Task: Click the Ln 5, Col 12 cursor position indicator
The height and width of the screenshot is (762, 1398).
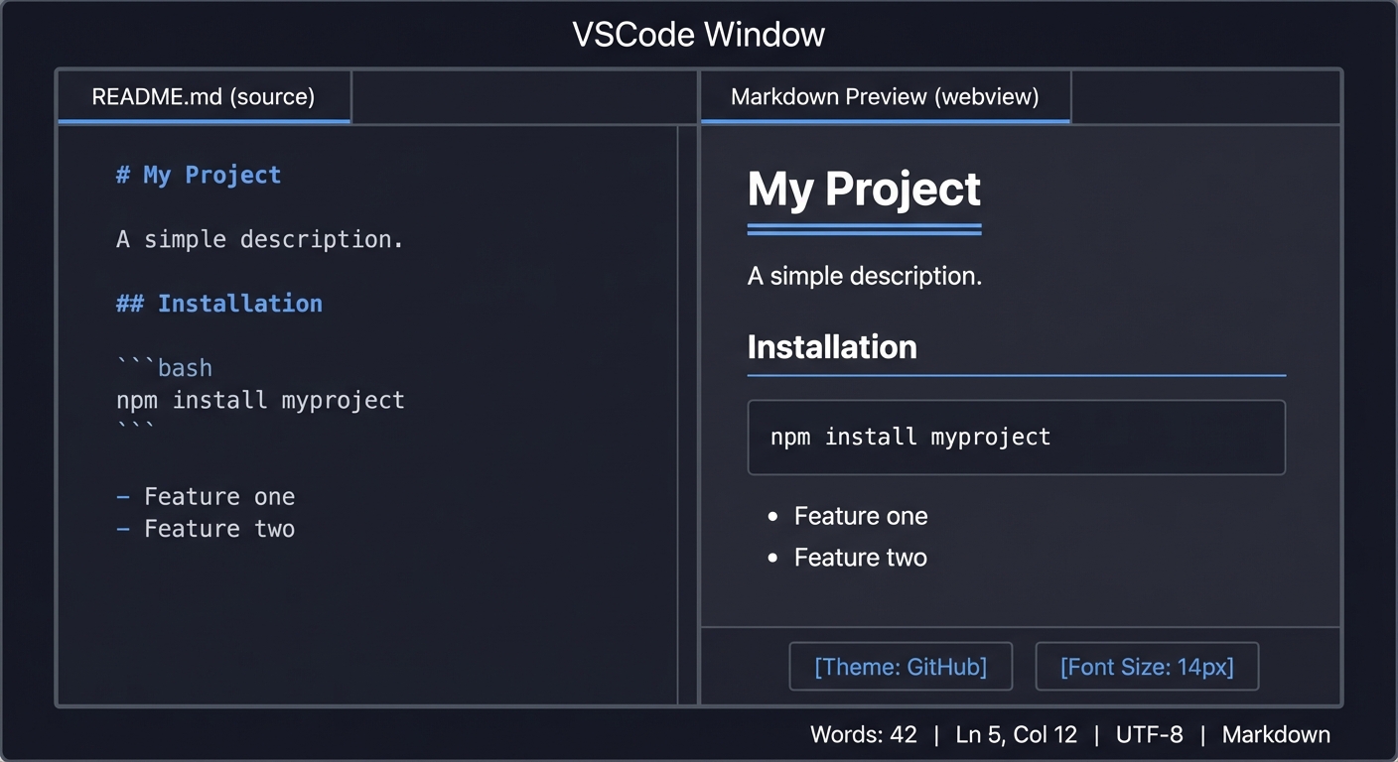Action: [x=1016, y=734]
